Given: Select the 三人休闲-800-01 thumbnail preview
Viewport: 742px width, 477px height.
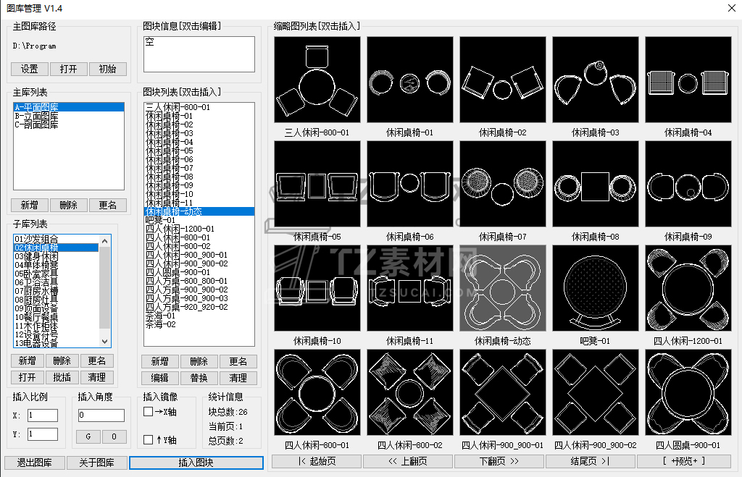Looking at the screenshot, I should point(317,79).
